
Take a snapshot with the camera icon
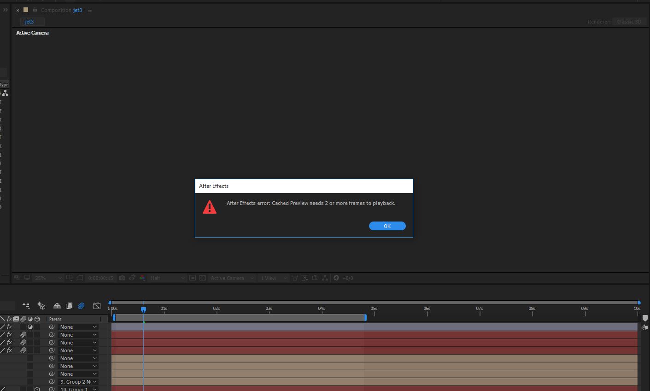[x=122, y=278]
